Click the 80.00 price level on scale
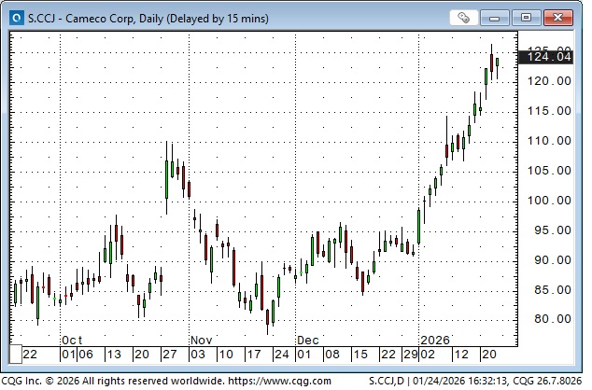The width and height of the screenshot is (592, 390). pyautogui.click(x=549, y=319)
